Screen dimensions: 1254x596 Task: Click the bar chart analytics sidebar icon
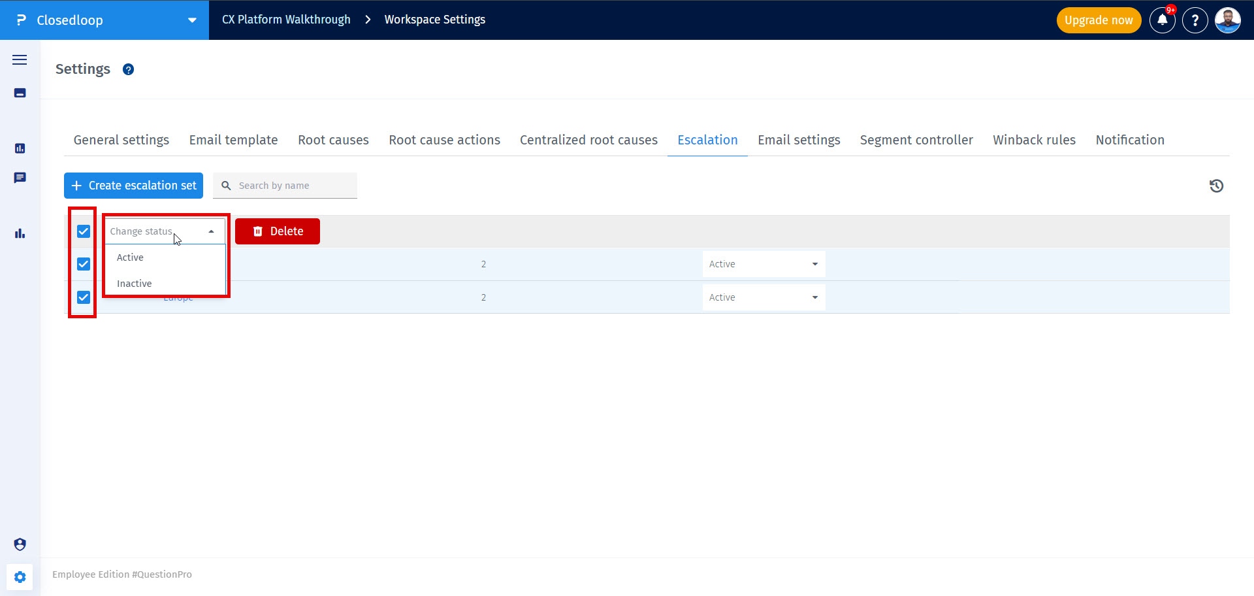[20, 233]
